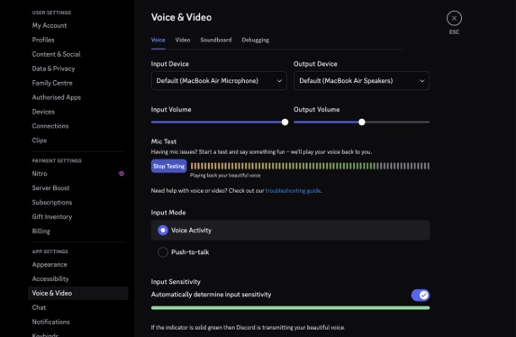The width and height of the screenshot is (516, 337).
Task: Open Chat settings
Action: [x=39, y=307]
